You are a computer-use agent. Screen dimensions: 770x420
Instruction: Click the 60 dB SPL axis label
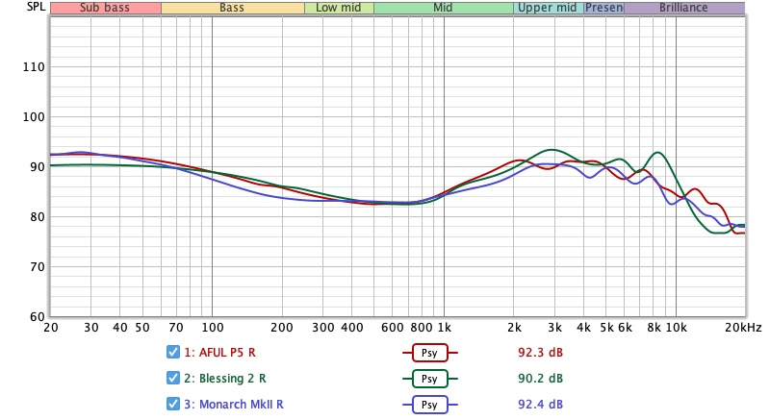coord(38,316)
